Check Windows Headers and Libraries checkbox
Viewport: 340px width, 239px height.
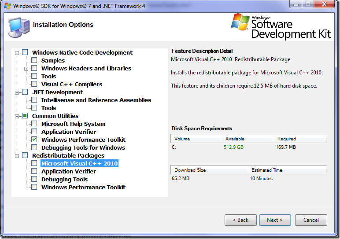[34, 68]
